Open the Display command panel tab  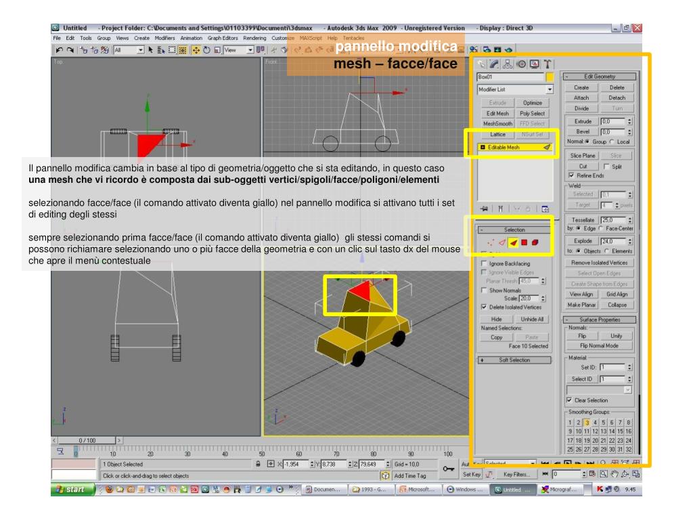535,64
